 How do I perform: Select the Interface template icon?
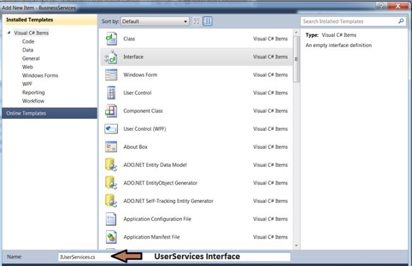click(x=111, y=57)
